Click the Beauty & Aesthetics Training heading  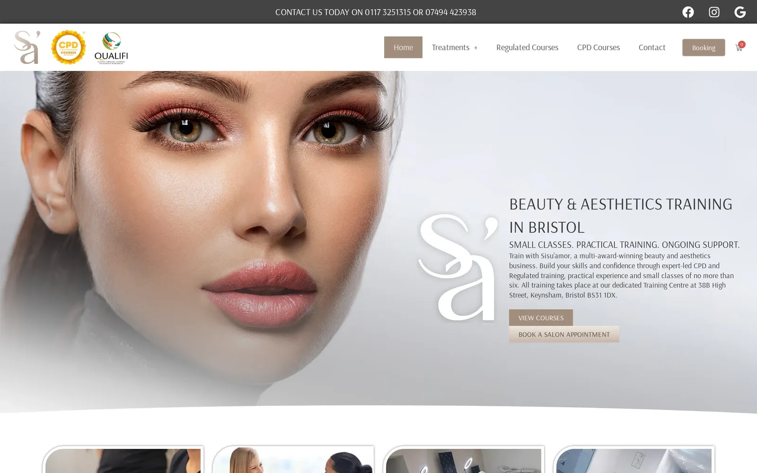[x=621, y=216]
